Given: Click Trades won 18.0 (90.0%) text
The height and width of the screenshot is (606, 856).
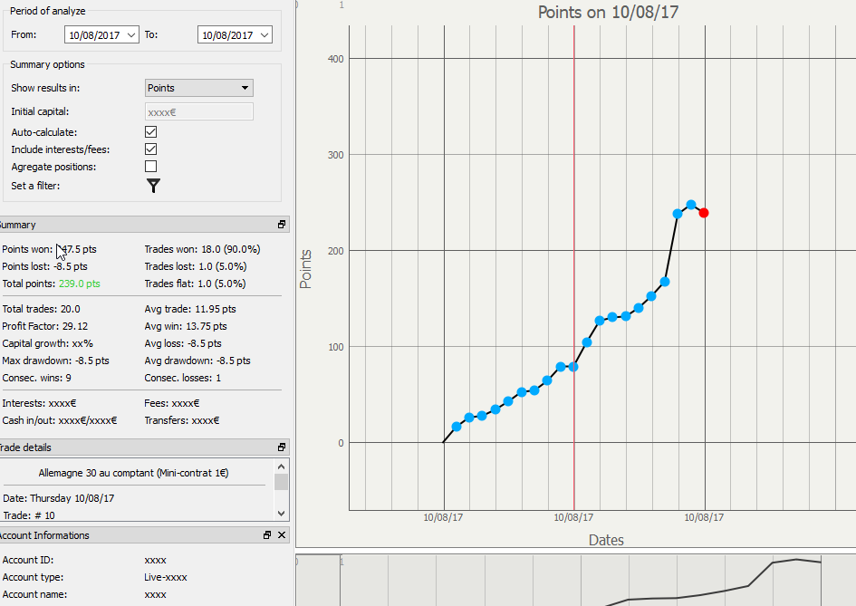Looking at the screenshot, I should point(202,249).
